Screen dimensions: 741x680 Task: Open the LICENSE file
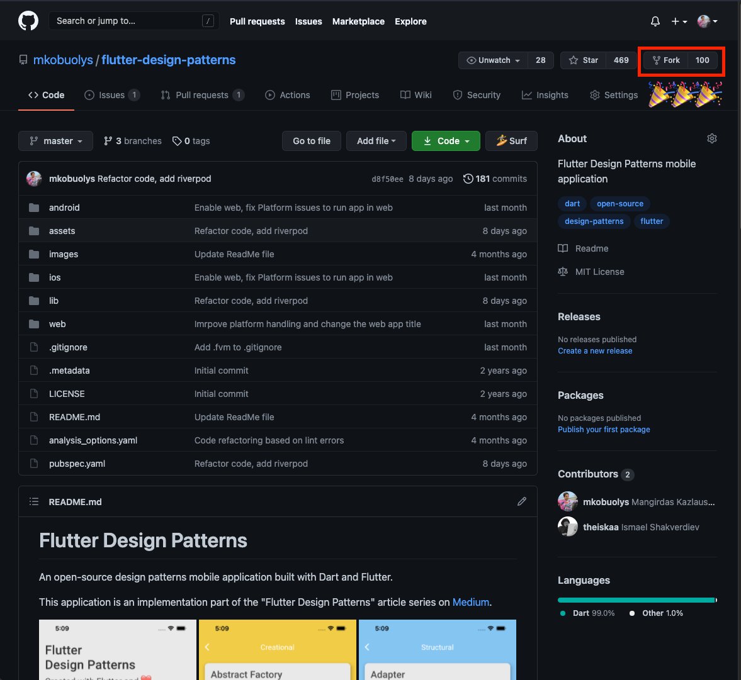[67, 394]
